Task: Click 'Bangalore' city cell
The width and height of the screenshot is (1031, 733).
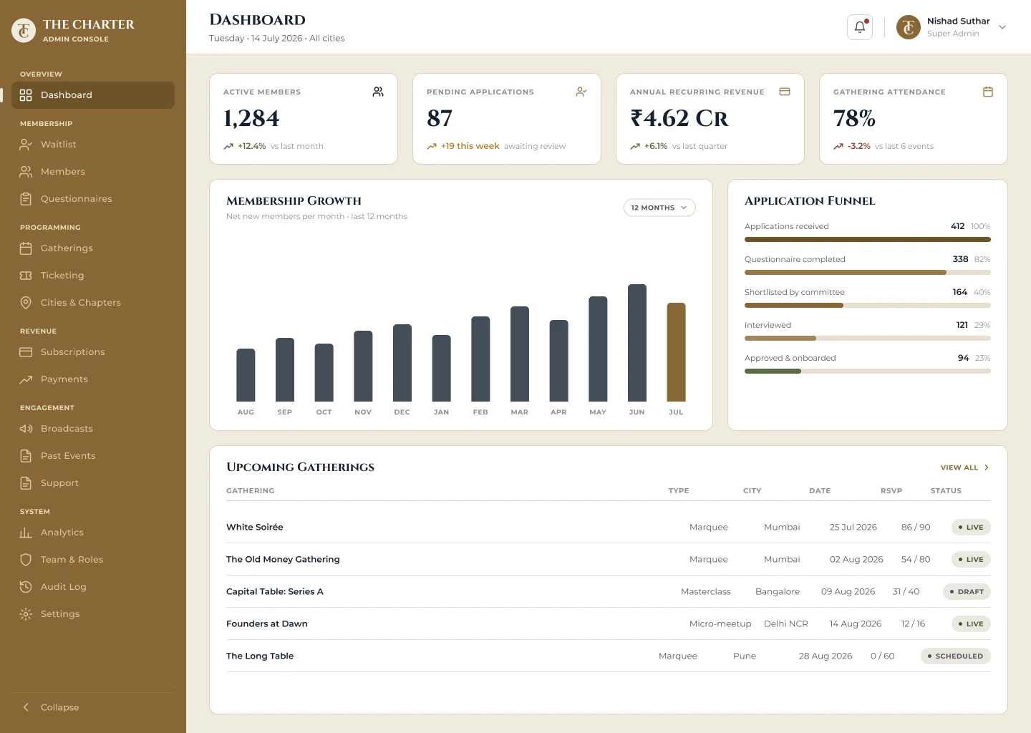Action: 778,591
